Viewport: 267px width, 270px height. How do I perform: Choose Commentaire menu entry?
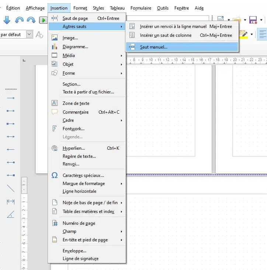point(87,112)
